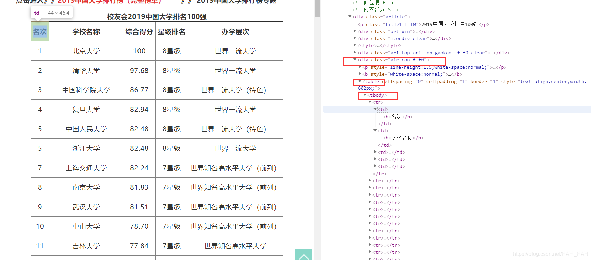The width and height of the screenshot is (591, 260).
Task: Select the p class="title1 f-f0" line
Action: tap(424, 24)
